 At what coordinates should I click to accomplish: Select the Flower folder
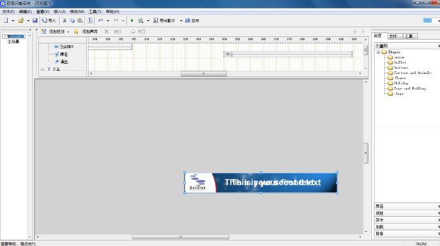coord(400,78)
